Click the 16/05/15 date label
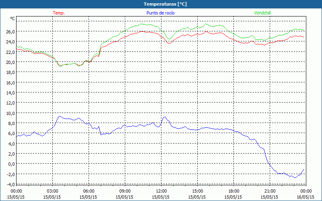 click(x=305, y=197)
